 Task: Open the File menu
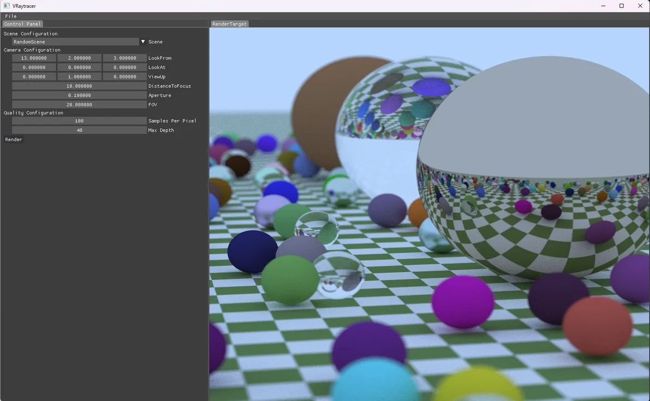pyautogui.click(x=11, y=16)
